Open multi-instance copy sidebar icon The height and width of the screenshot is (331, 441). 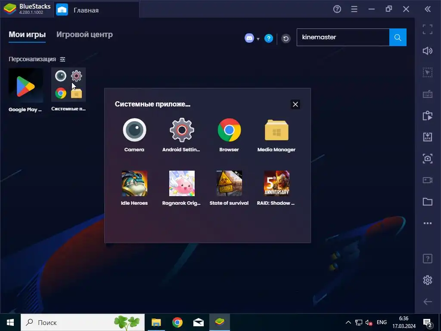(428, 116)
